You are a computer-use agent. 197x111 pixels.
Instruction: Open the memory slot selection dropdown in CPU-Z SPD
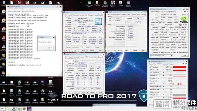point(69,61)
